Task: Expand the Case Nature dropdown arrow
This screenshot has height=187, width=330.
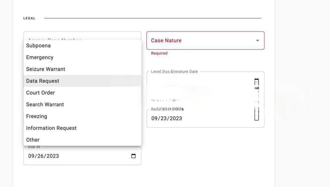Action: click(x=257, y=40)
